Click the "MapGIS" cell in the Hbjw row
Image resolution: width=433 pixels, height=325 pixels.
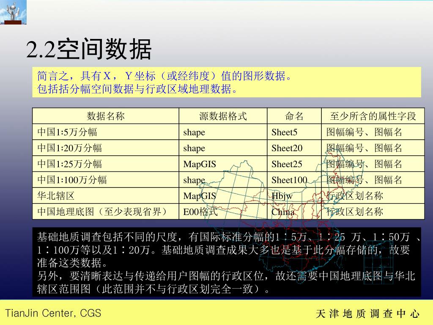[223, 196]
